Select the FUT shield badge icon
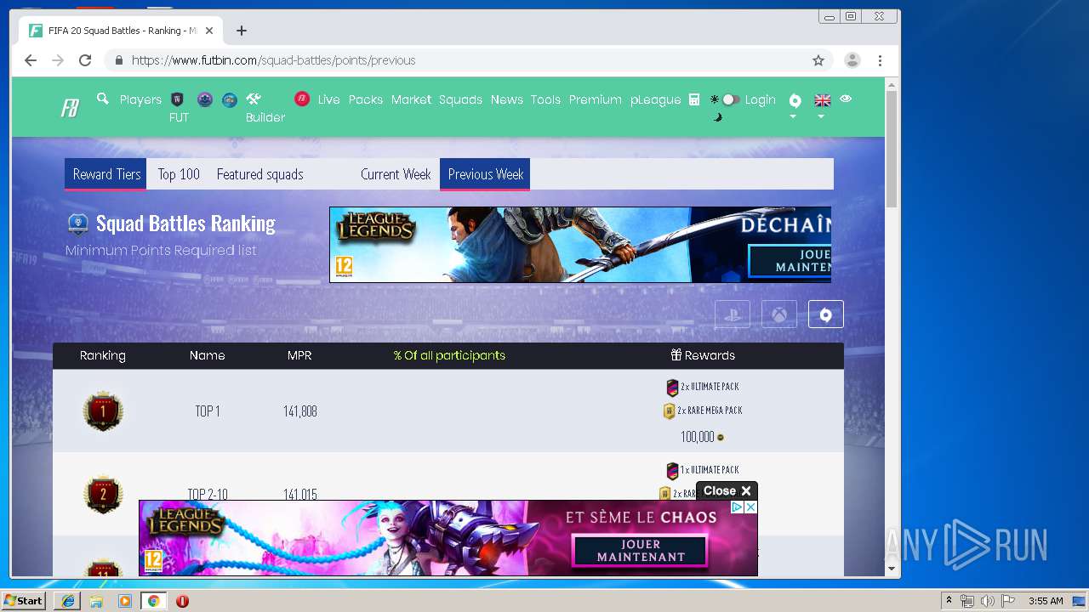 [178, 99]
